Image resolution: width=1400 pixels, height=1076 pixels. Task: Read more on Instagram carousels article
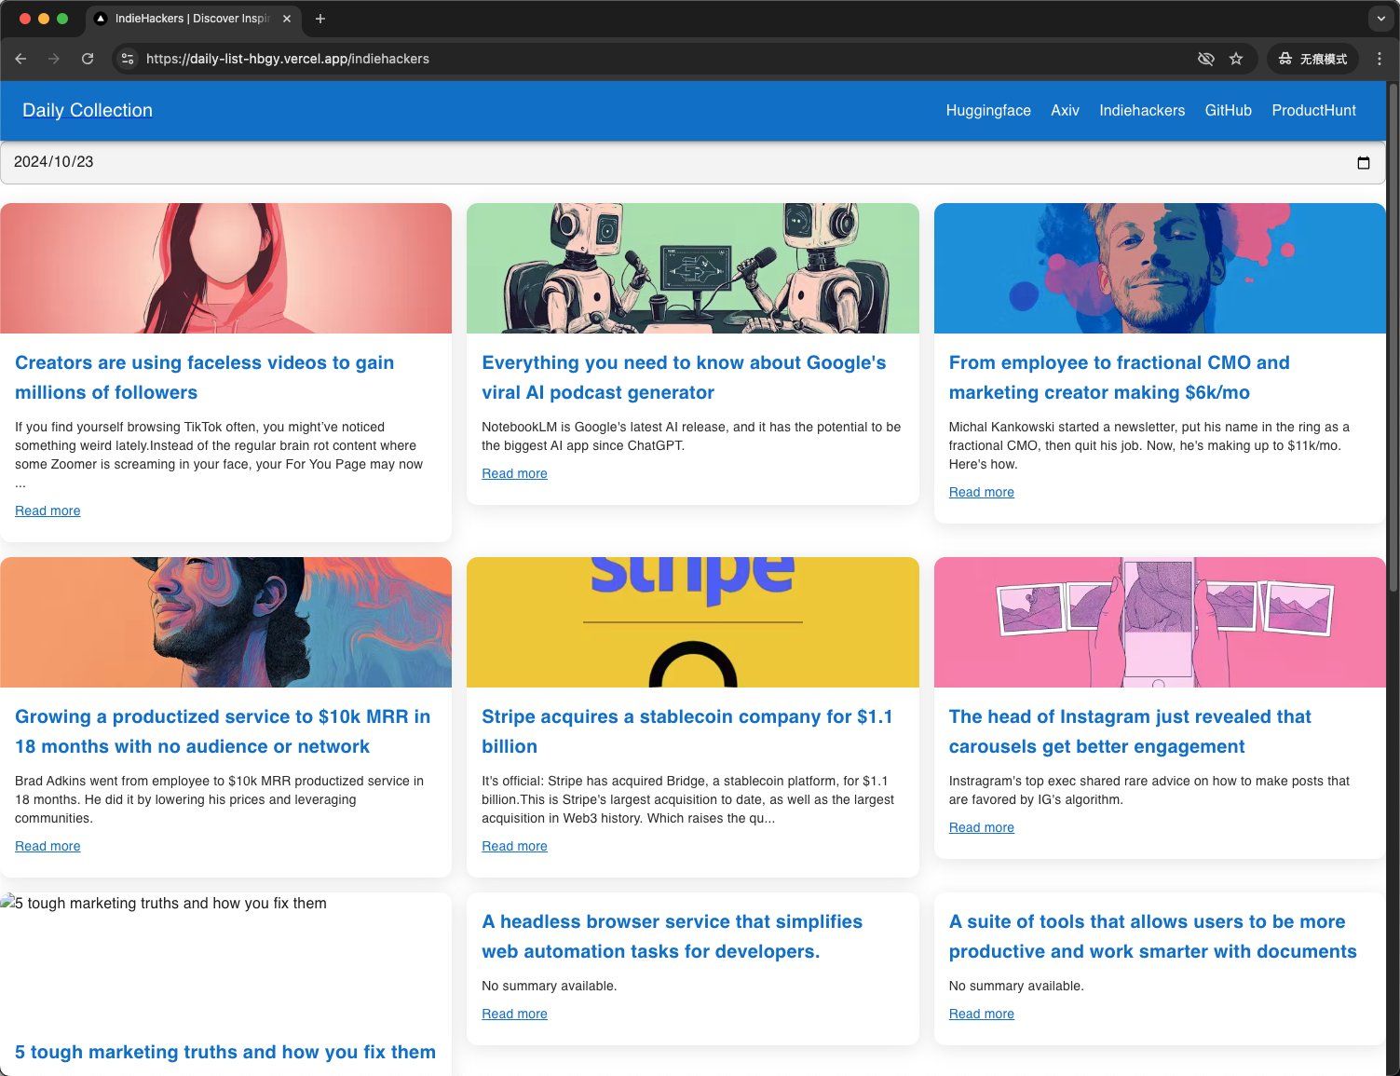click(x=981, y=827)
